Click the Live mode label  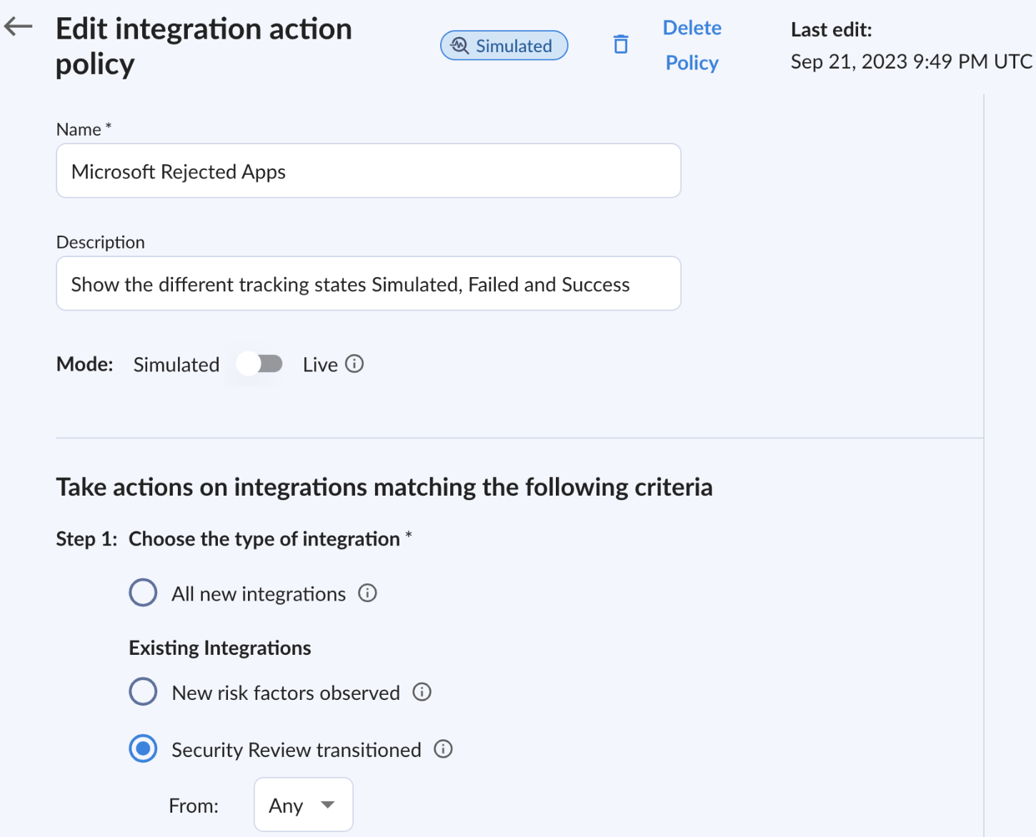[320, 365]
